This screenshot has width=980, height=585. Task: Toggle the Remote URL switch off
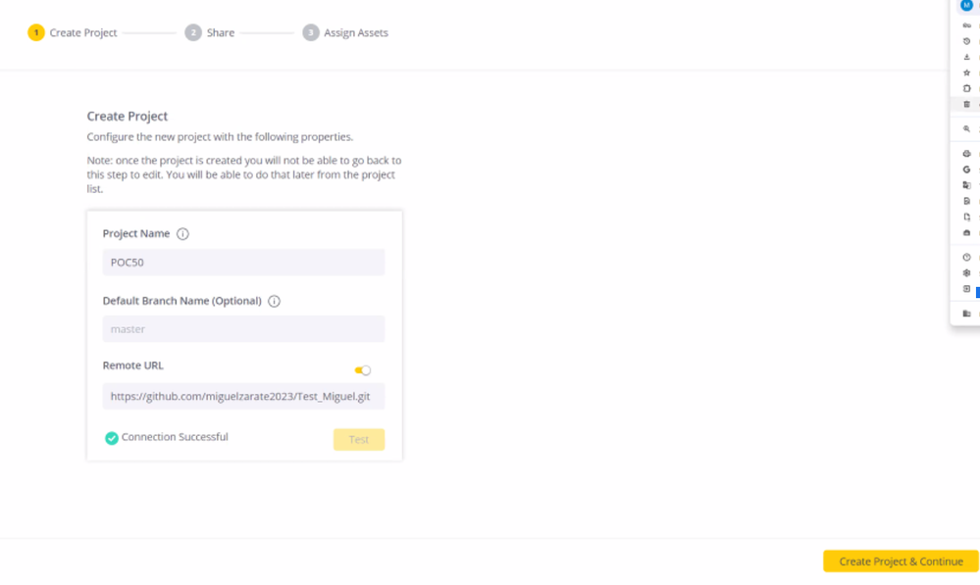(363, 370)
